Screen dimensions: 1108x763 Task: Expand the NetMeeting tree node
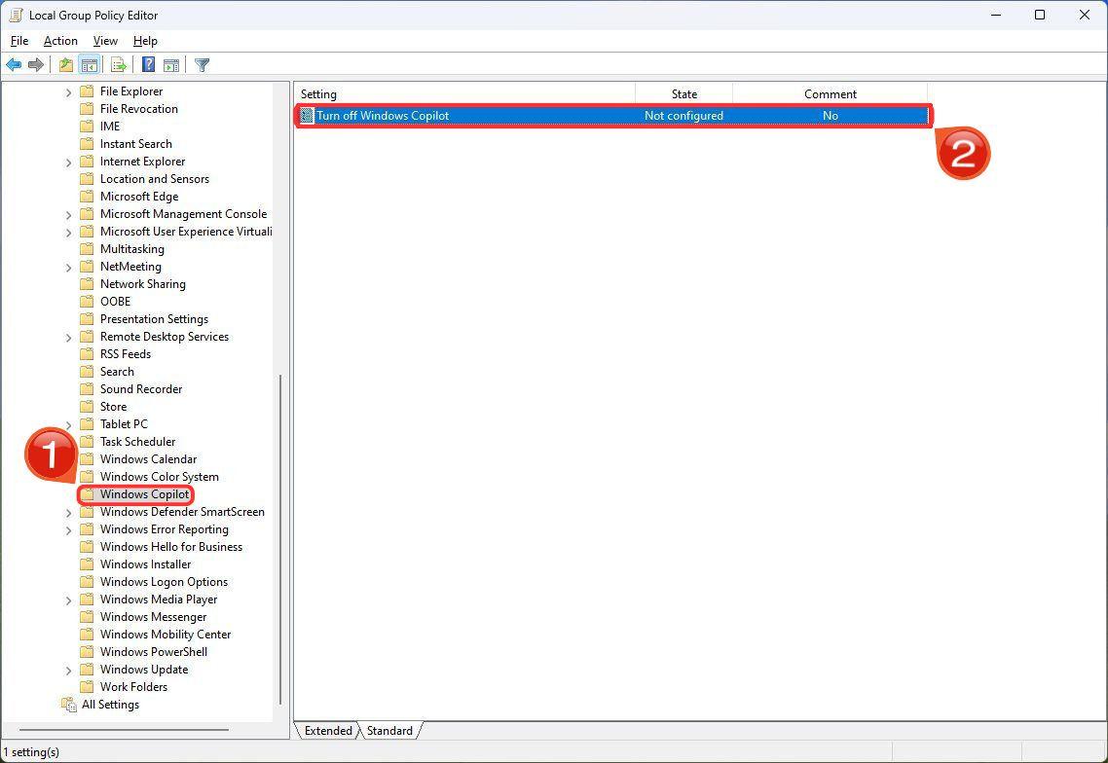pyautogui.click(x=68, y=267)
